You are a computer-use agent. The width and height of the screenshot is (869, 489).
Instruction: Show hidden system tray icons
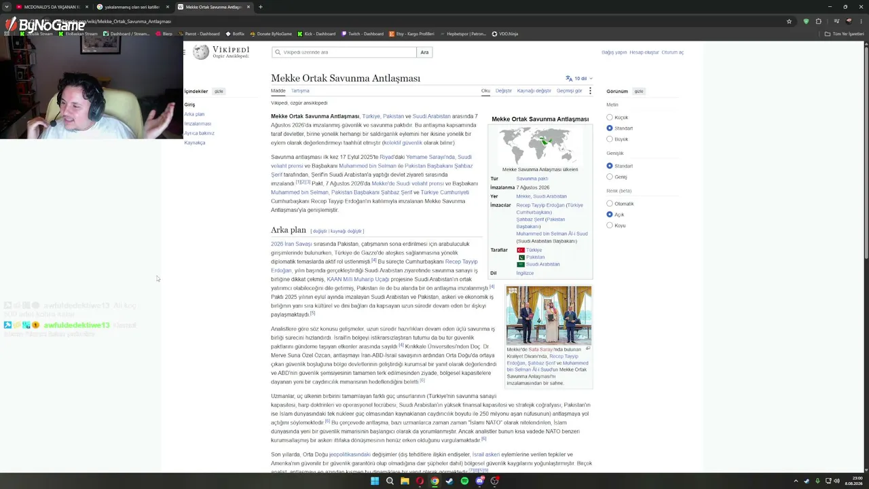tap(796, 481)
